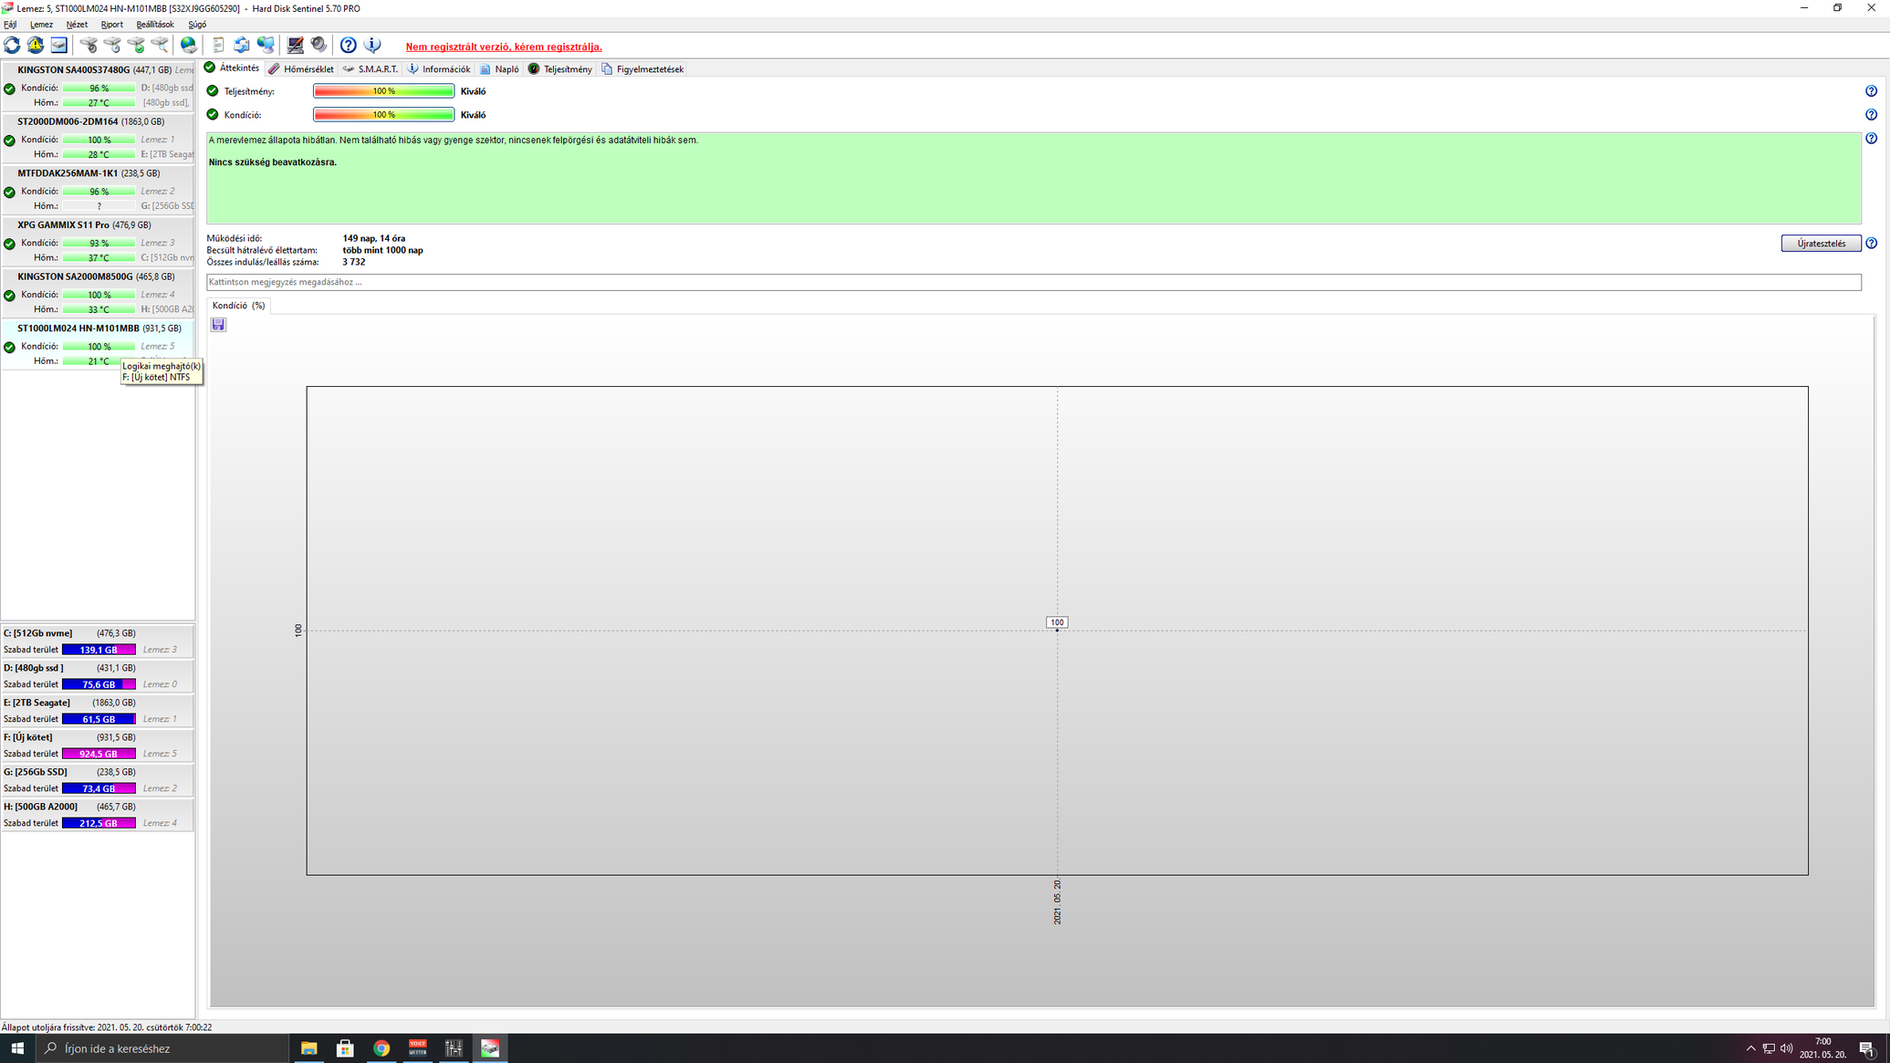Open the Beállítások menu

154,25
